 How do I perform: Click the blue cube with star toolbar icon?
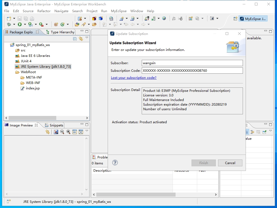(101, 18)
